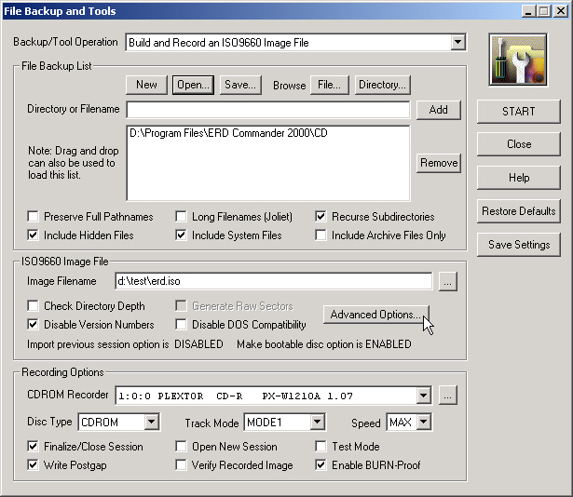
Task: Expand the Disc Type combo box
Action: click(150, 423)
